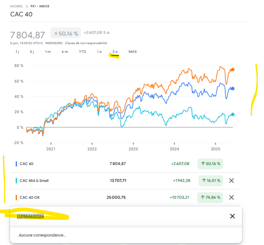Click the 25 000,75 value

click(x=116, y=197)
